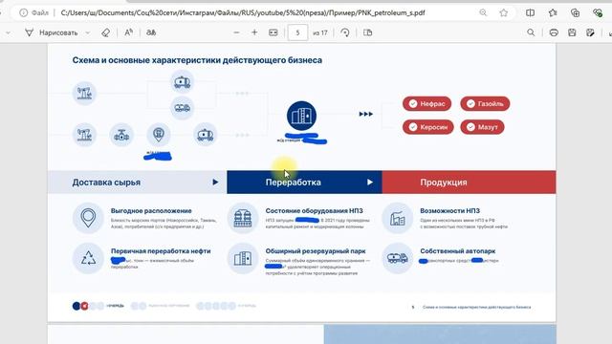Click the address bar file path
The width and height of the screenshot is (612, 344).
(243, 12)
